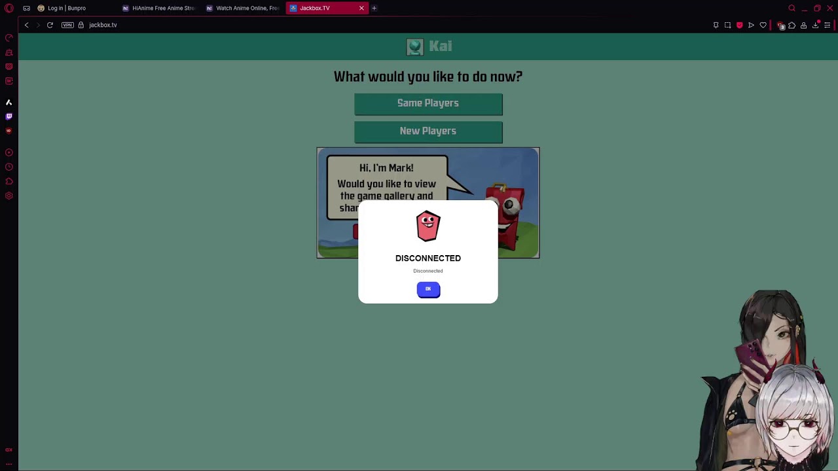Open a new tab with plus button

click(374, 8)
